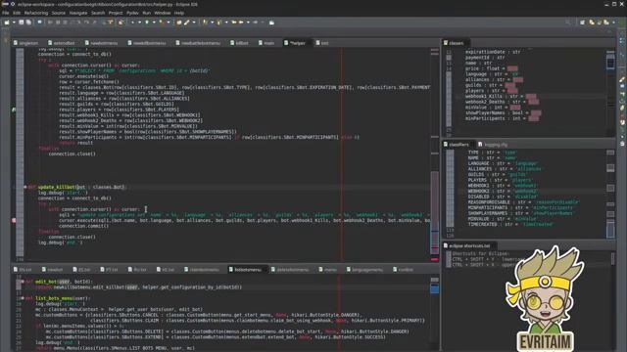Click the Previous Annotation toolbar icon

point(218,22)
